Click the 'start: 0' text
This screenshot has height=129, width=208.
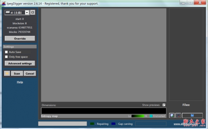pos(19,19)
